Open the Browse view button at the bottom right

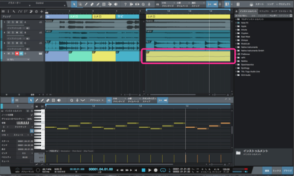coord(288,171)
